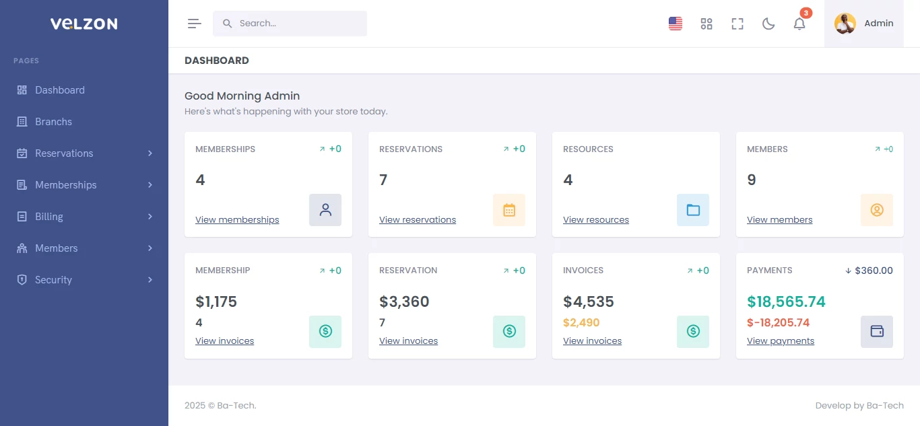
Task: Click the folder icon in Resources card
Action: click(x=693, y=210)
